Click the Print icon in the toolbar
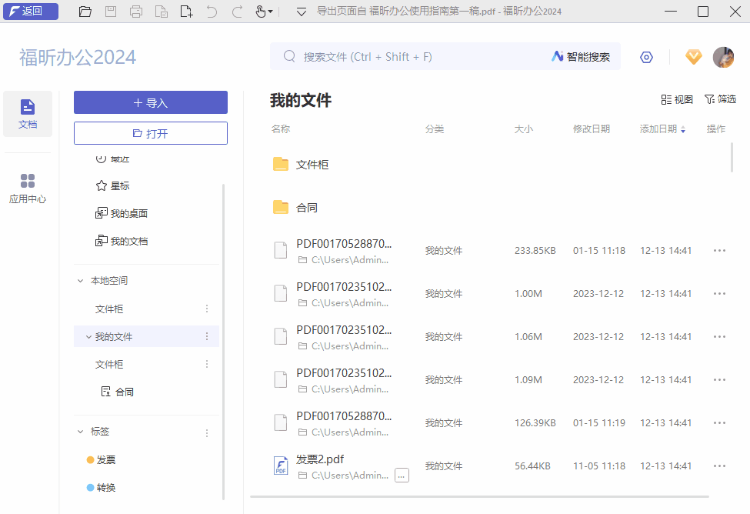 [x=136, y=12]
